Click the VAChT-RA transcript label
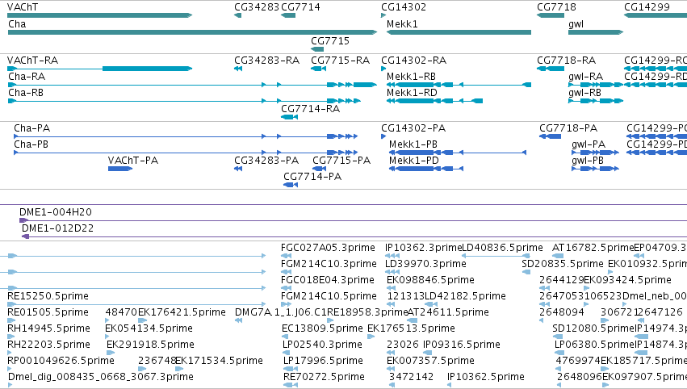Screen dimensions: 687x389 click(x=33, y=61)
